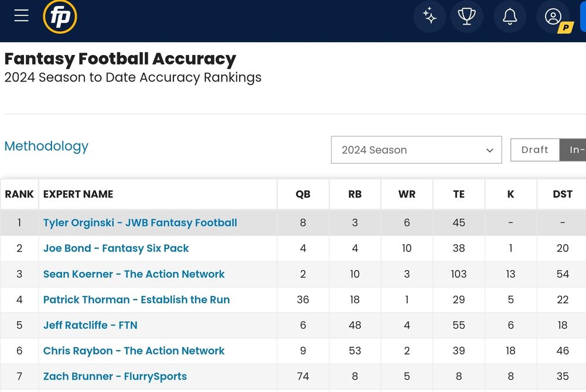Open Joe Bond - Fantasy Six Pack profile
This screenshot has width=586, height=392.
point(116,248)
